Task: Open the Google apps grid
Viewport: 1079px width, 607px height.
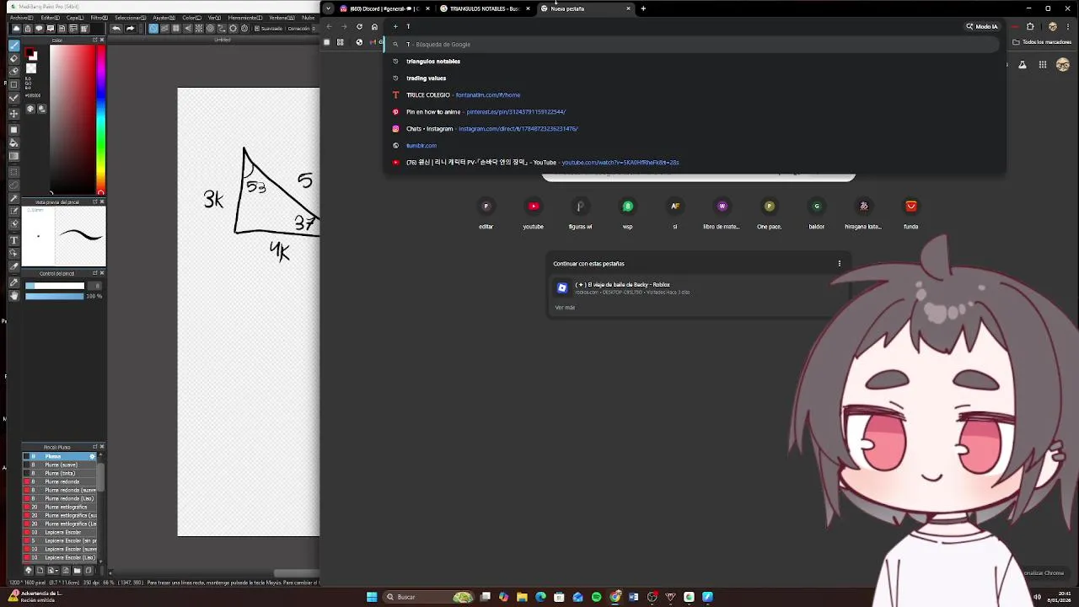Action: click(1043, 65)
